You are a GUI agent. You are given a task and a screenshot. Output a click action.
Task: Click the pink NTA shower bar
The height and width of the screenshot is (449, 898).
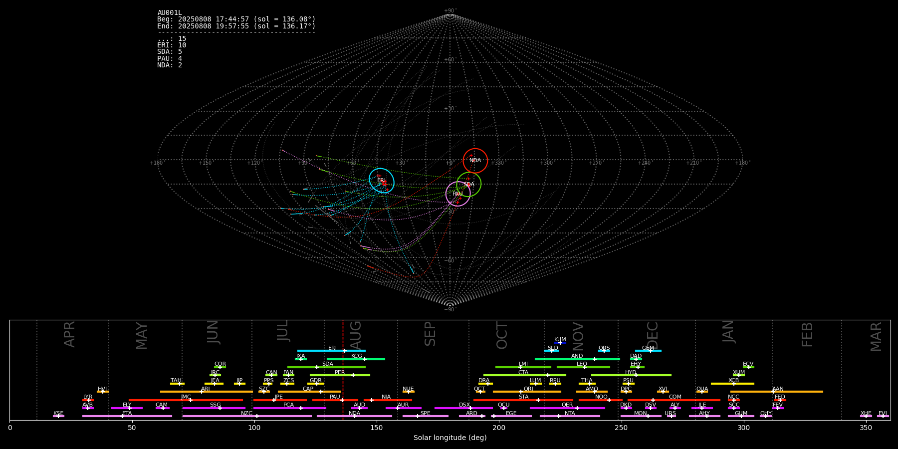(x=570, y=416)
